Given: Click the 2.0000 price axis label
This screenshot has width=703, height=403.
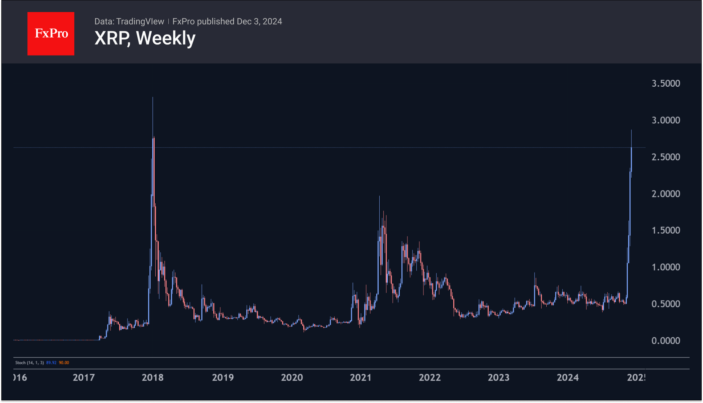Looking at the screenshot, I should point(666,194).
